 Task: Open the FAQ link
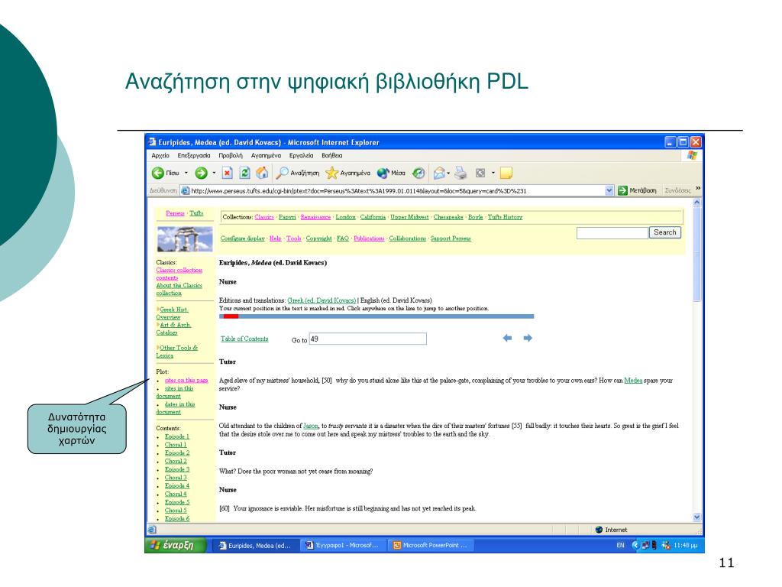pos(343,238)
